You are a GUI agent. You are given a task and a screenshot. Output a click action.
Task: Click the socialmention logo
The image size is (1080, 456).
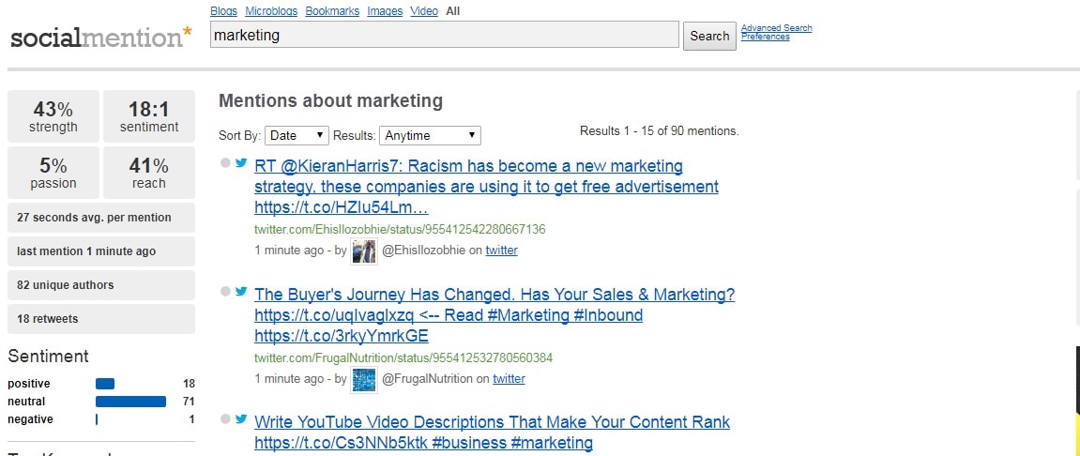[100, 37]
